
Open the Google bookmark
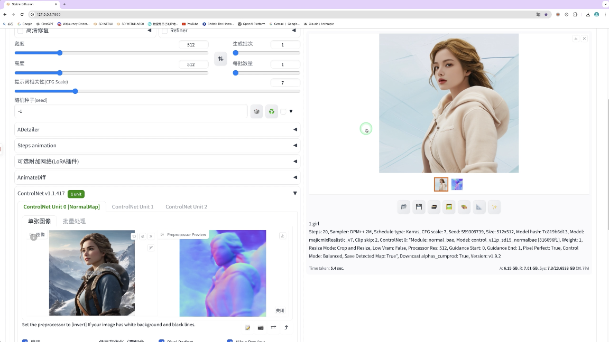(25, 24)
